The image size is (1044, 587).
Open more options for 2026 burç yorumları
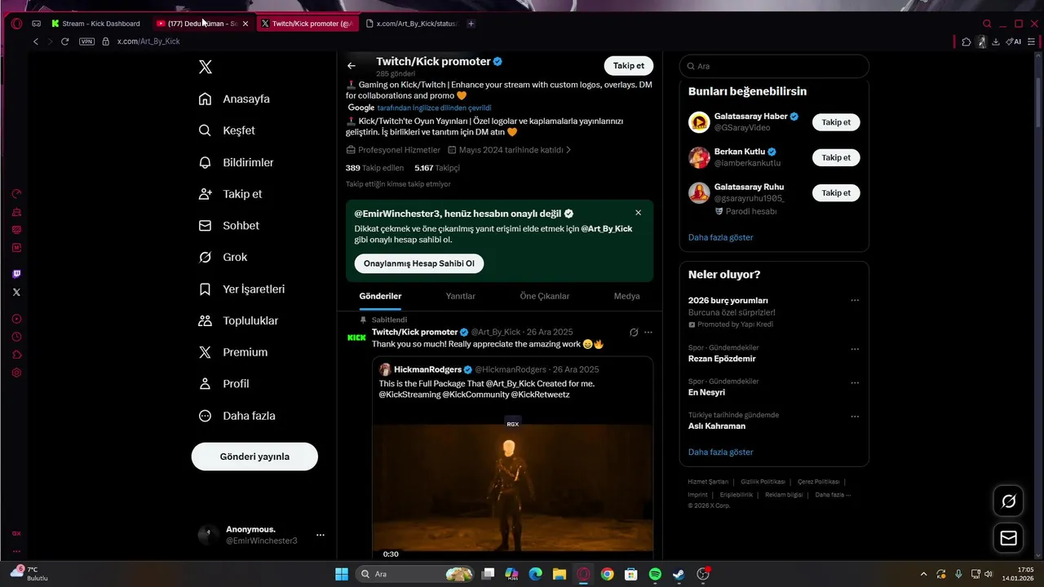855,301
